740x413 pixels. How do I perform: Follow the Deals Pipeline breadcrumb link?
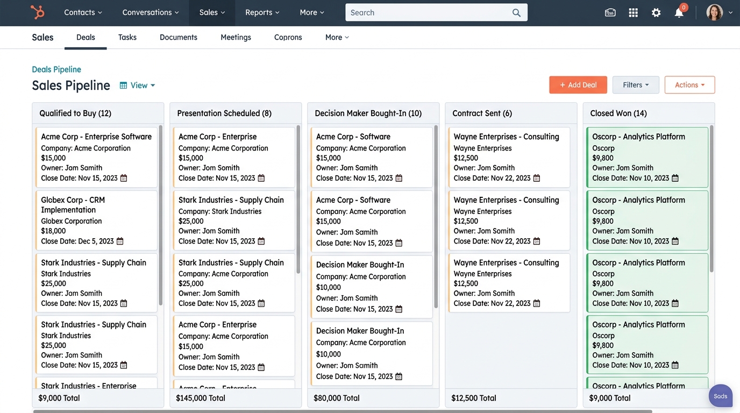pos(56,69)
